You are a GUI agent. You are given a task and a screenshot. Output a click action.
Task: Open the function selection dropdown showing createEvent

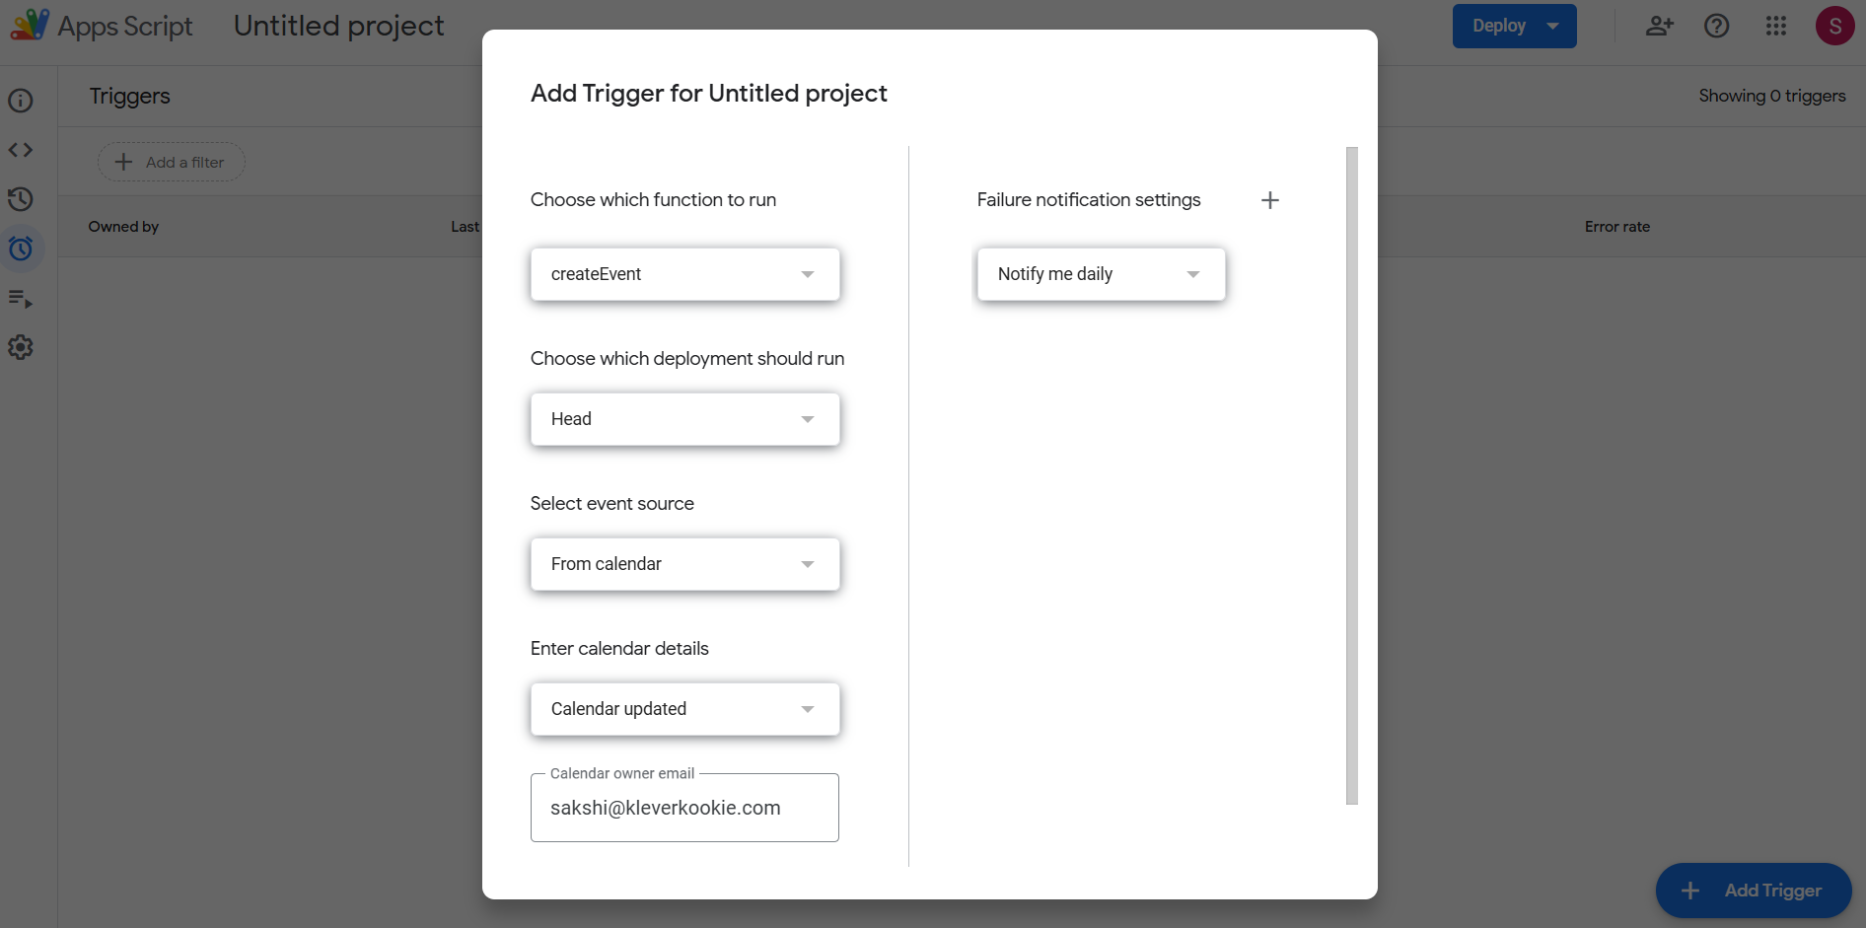pyautogui.click(x=683, y=274)
